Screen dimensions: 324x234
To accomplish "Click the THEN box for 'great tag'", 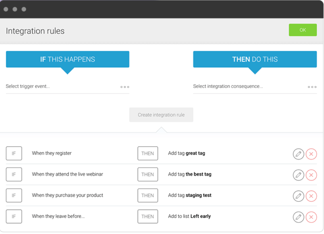I will [147, 153].
